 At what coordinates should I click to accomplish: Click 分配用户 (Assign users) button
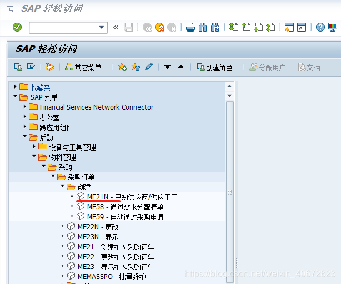268,68
